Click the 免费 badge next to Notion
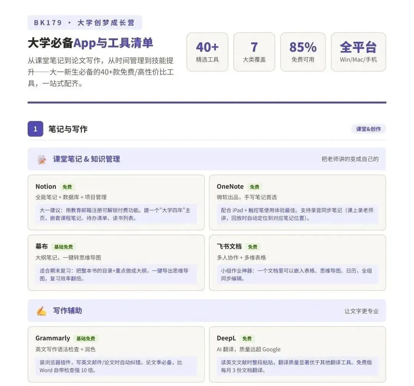The image size is (414, 386). point(67,187)
